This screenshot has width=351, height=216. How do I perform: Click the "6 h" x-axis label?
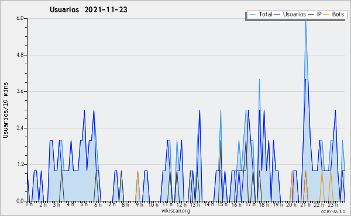coord(98,204)
